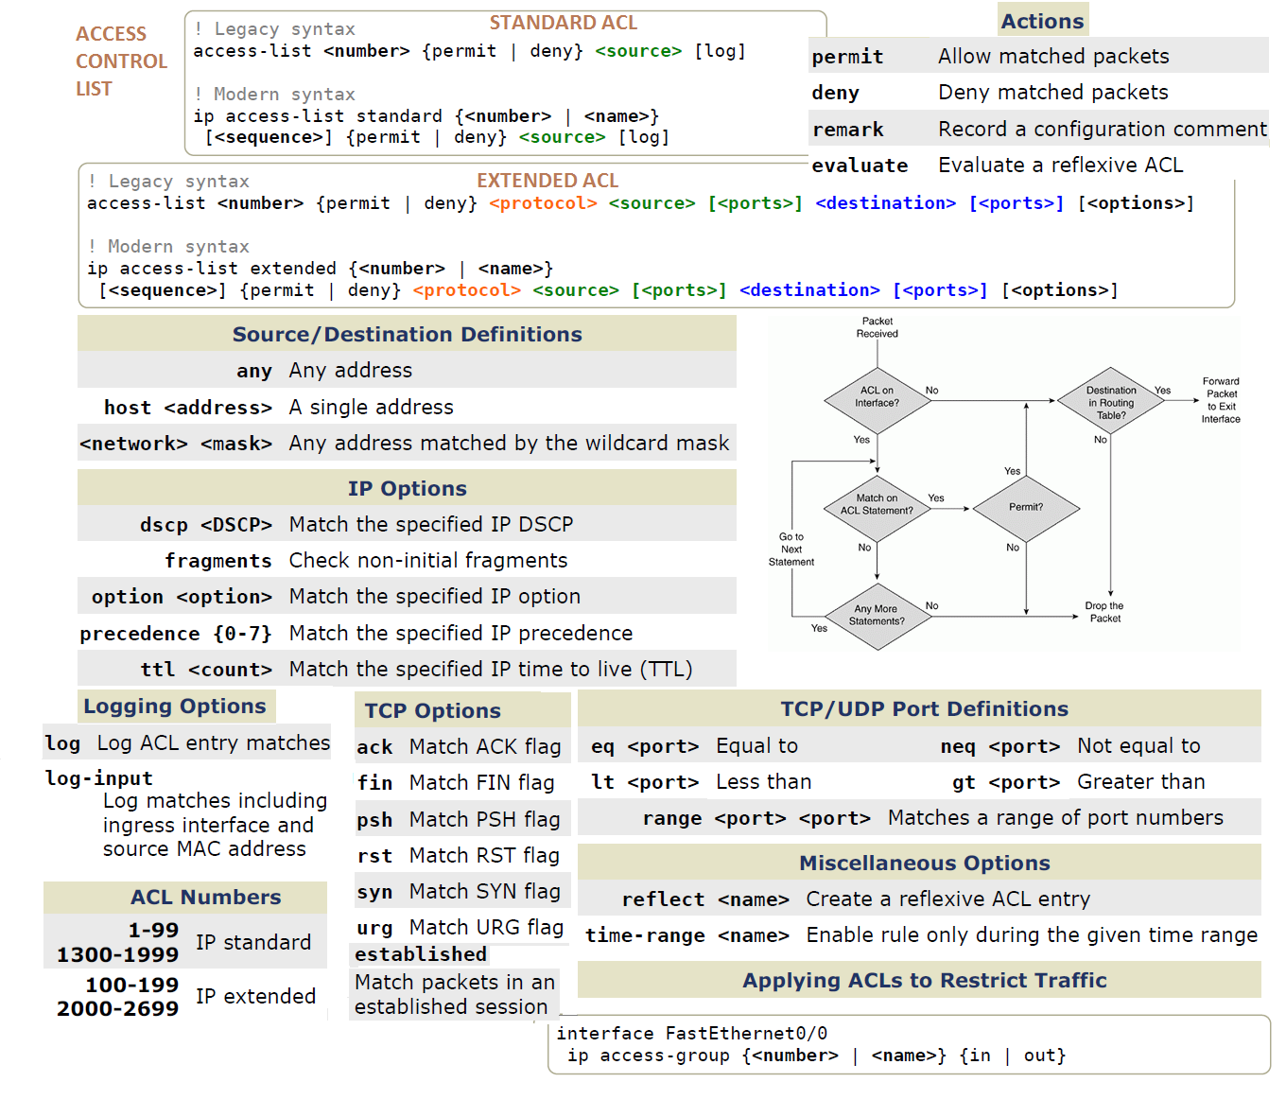Click the EXTENDED ACL heading
The height and width of the screenshot is (1117, 1286).
547,180
